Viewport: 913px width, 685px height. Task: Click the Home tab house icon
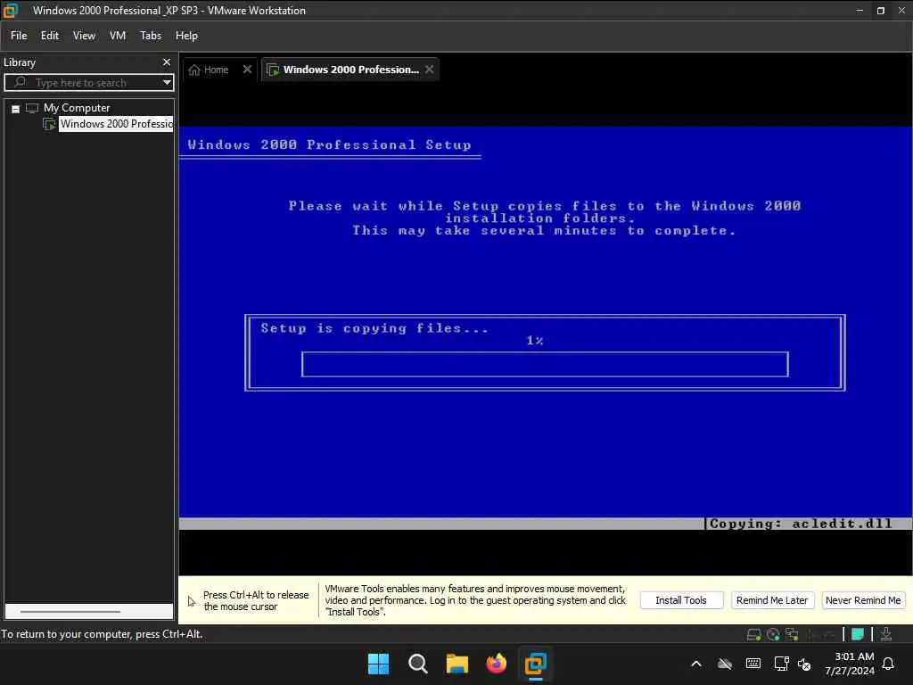pos(194,70)
